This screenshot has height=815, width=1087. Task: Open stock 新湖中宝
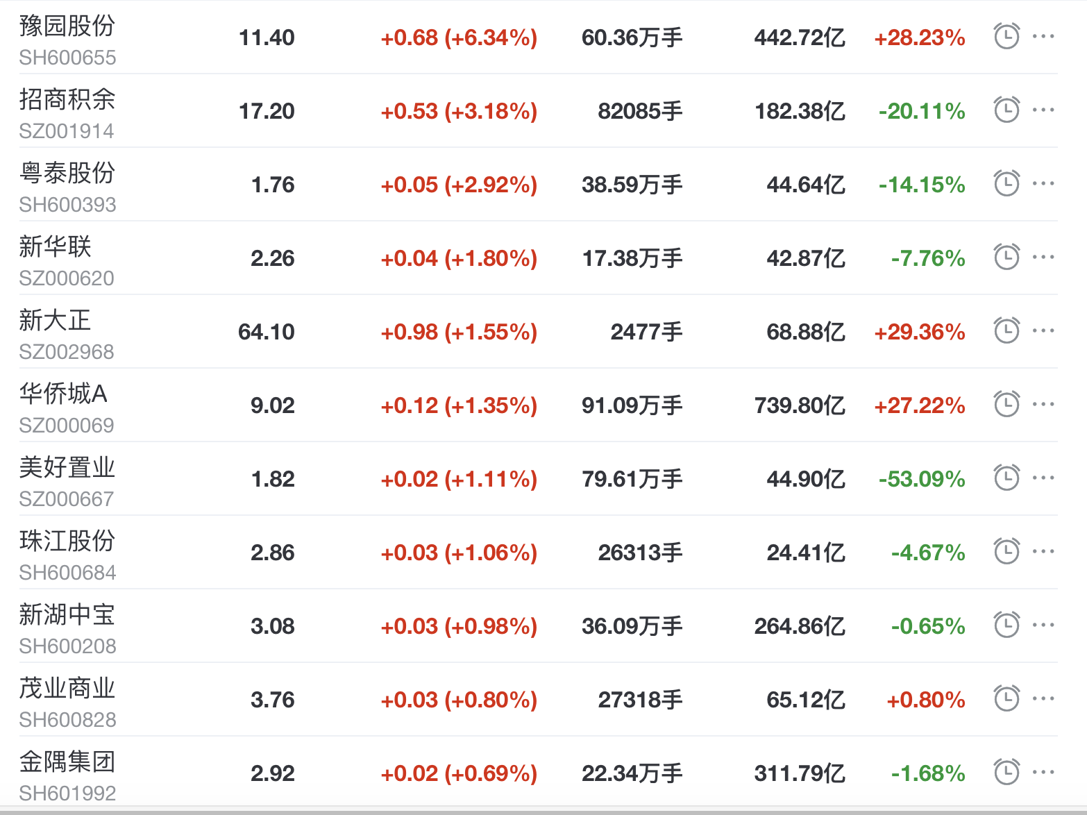coord(67,614)
